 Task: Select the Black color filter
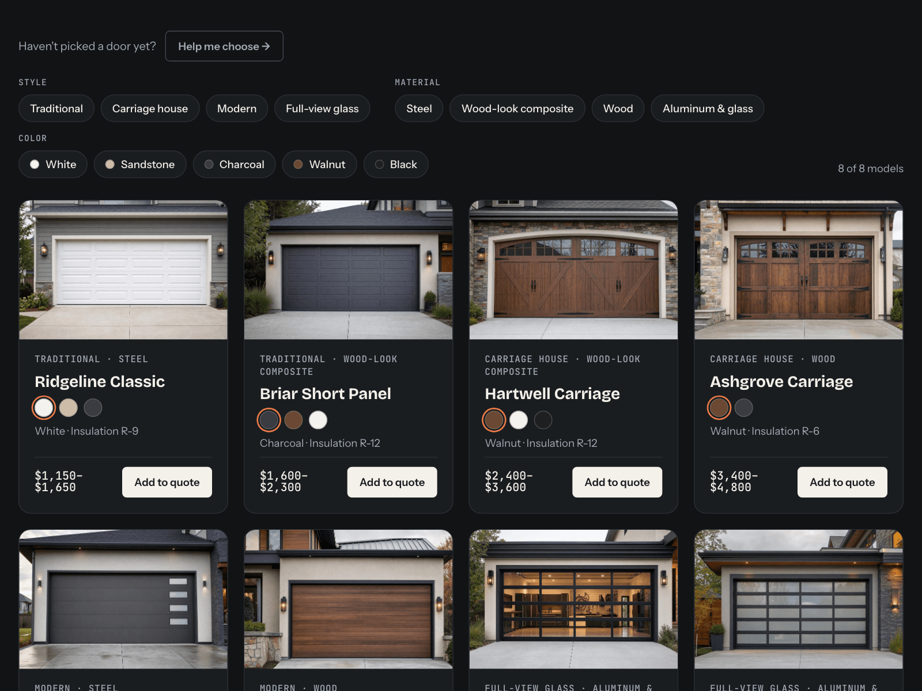[396, 164]
